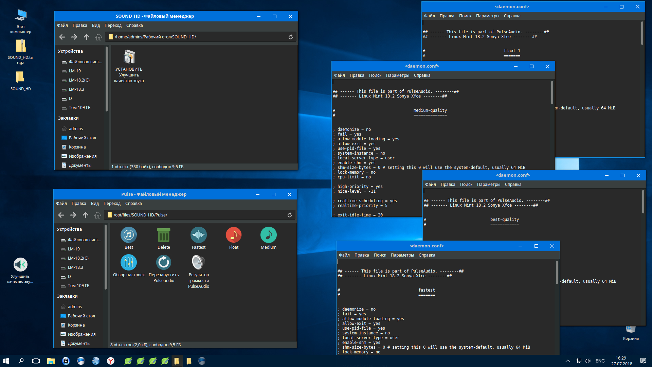Open Перезапустить Pulseaudio restart icon

pos(164,263)
